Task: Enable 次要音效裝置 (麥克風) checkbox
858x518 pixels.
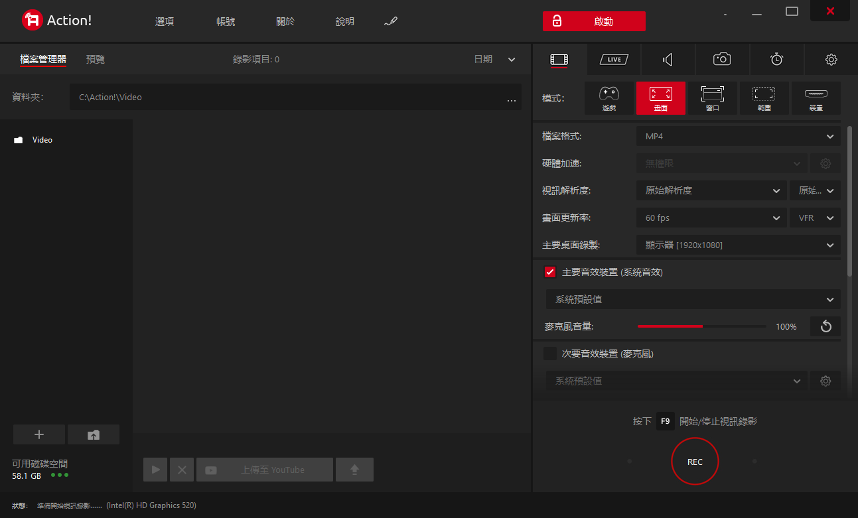Action: tap(550, 354)
